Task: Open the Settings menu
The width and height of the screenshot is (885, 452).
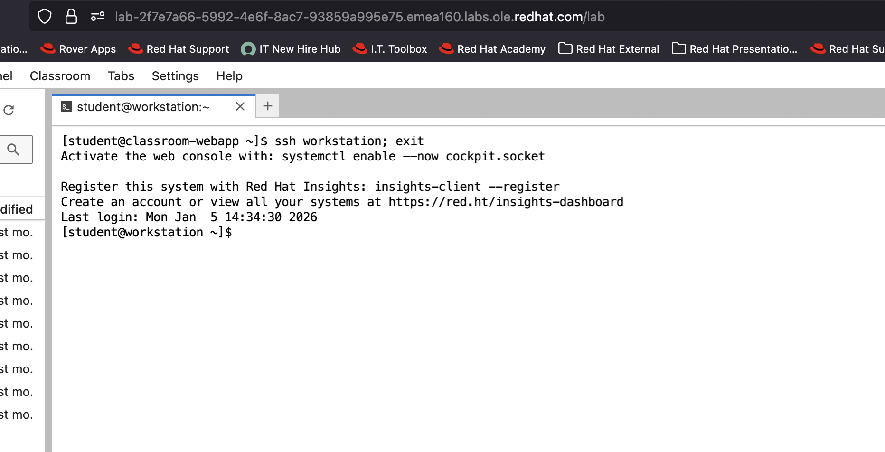Action: (x=175, y=76)
